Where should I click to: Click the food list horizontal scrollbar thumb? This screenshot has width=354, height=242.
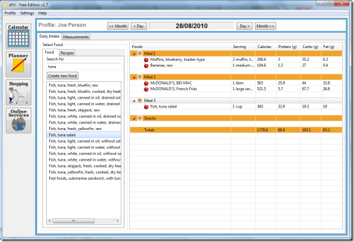coord(73,221)
